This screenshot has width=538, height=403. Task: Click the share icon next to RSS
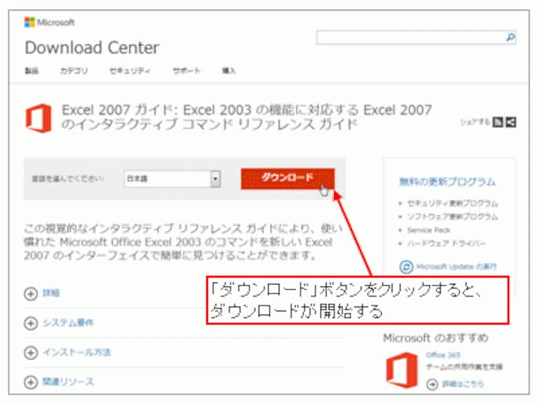pyautogui.click(x=510, y=122)
